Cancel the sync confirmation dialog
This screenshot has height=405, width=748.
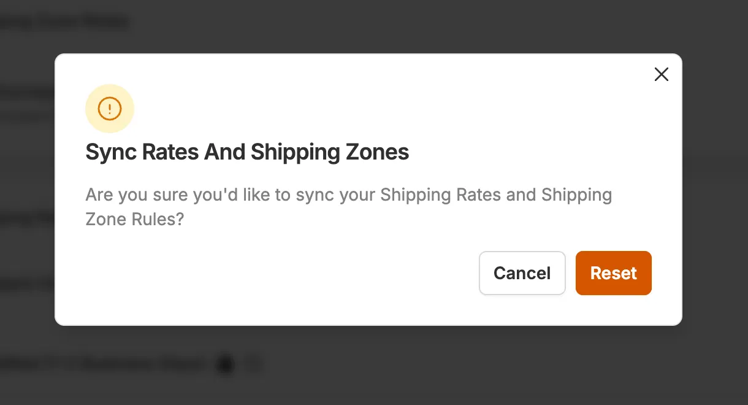tap(522, 273)
